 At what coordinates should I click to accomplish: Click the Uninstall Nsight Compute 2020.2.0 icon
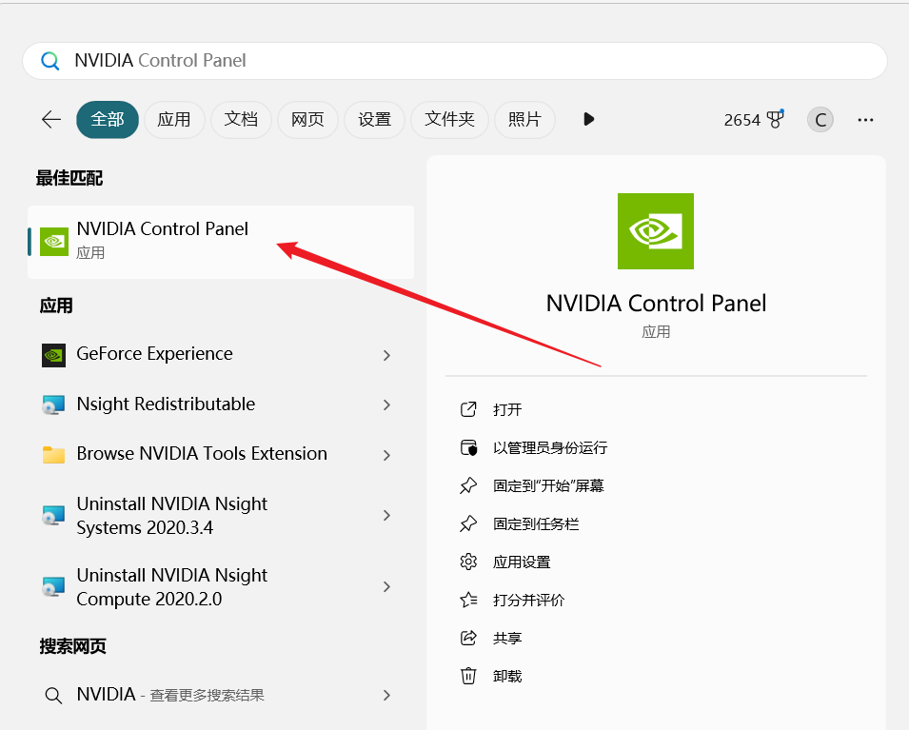tap(53, 586)
